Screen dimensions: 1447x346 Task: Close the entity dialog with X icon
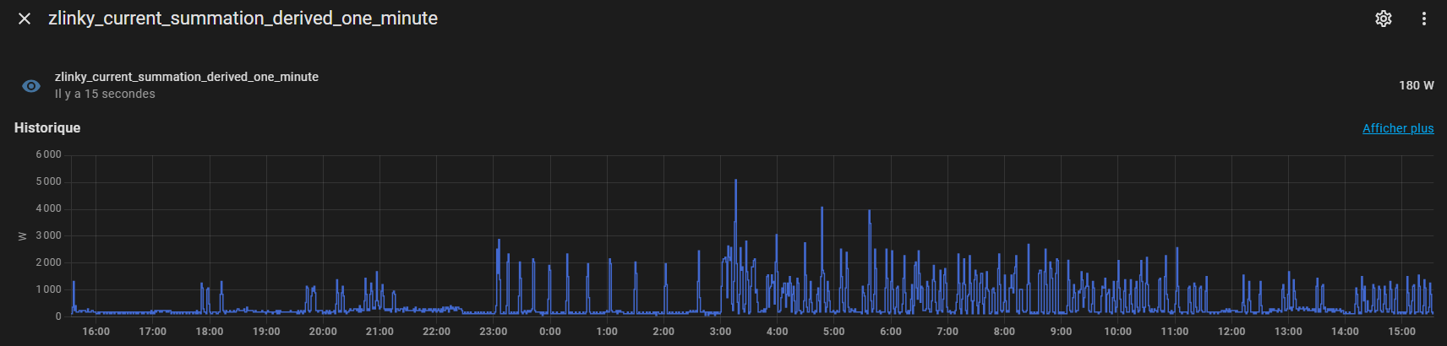pos(25,19)
